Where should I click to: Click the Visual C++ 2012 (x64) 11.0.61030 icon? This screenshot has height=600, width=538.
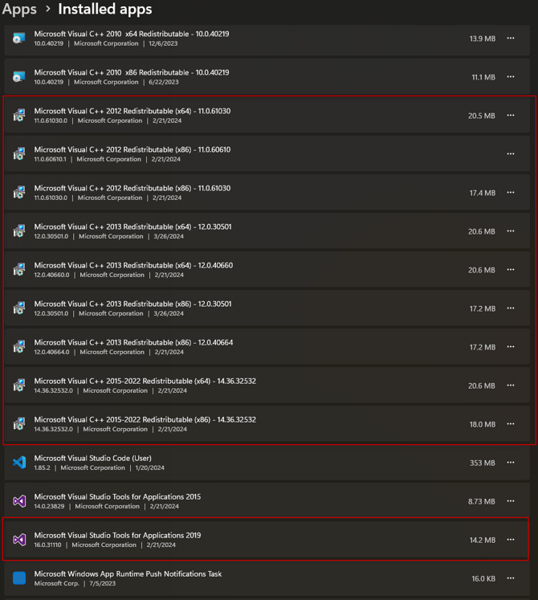click(19, 116)
